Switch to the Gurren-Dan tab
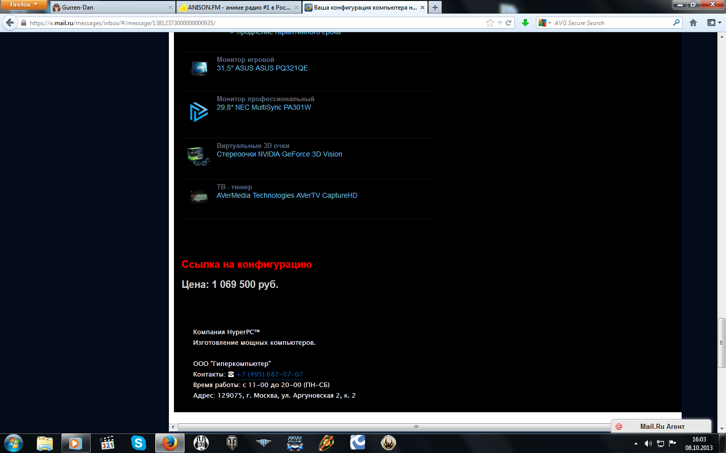 coord(112,8)
